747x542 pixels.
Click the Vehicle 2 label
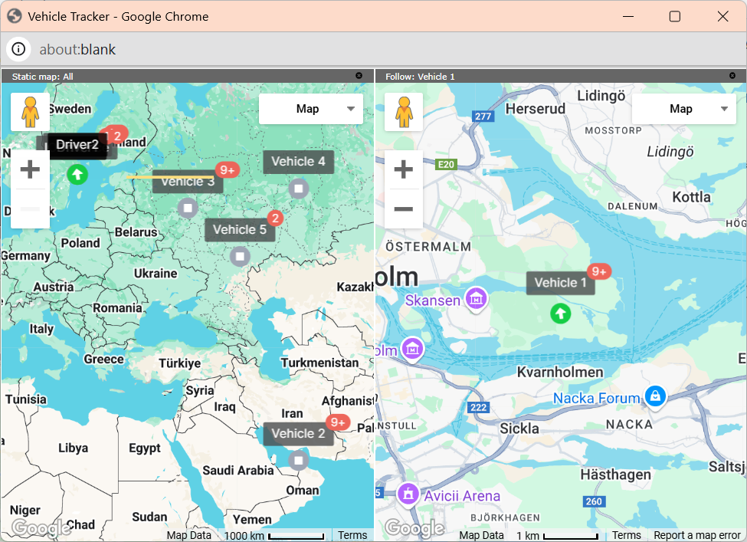298,434
